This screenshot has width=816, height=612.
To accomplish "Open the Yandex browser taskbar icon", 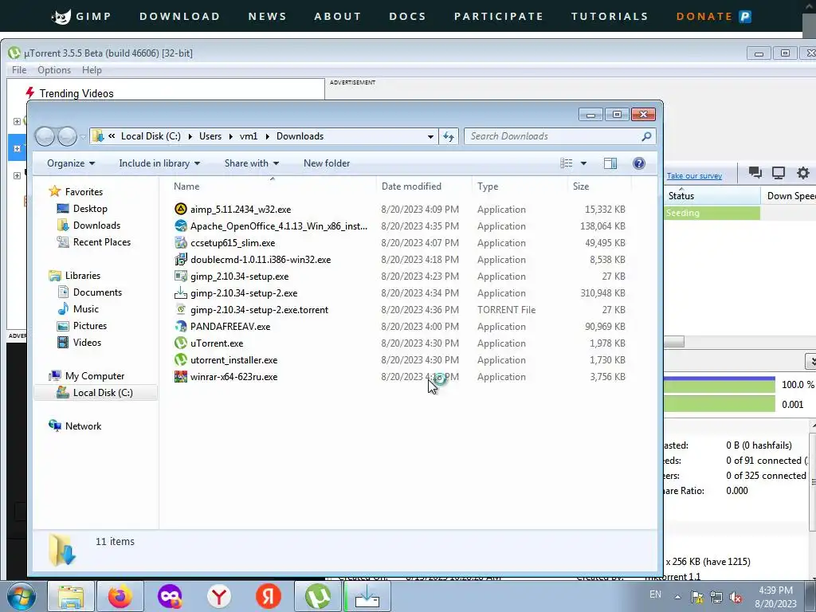I will pyautogui.click(x=219, y=596).
